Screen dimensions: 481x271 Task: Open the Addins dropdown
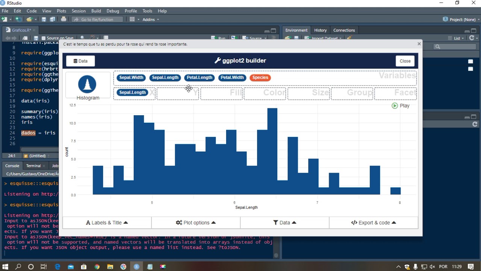pos(151,19)
